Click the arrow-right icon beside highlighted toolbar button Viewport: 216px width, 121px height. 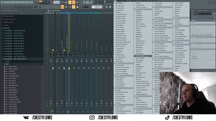click(x=66, y=7)
